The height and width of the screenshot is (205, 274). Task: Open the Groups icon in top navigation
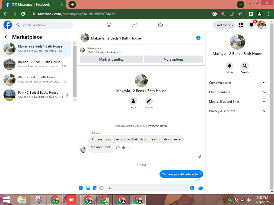(x=160, y=25)
